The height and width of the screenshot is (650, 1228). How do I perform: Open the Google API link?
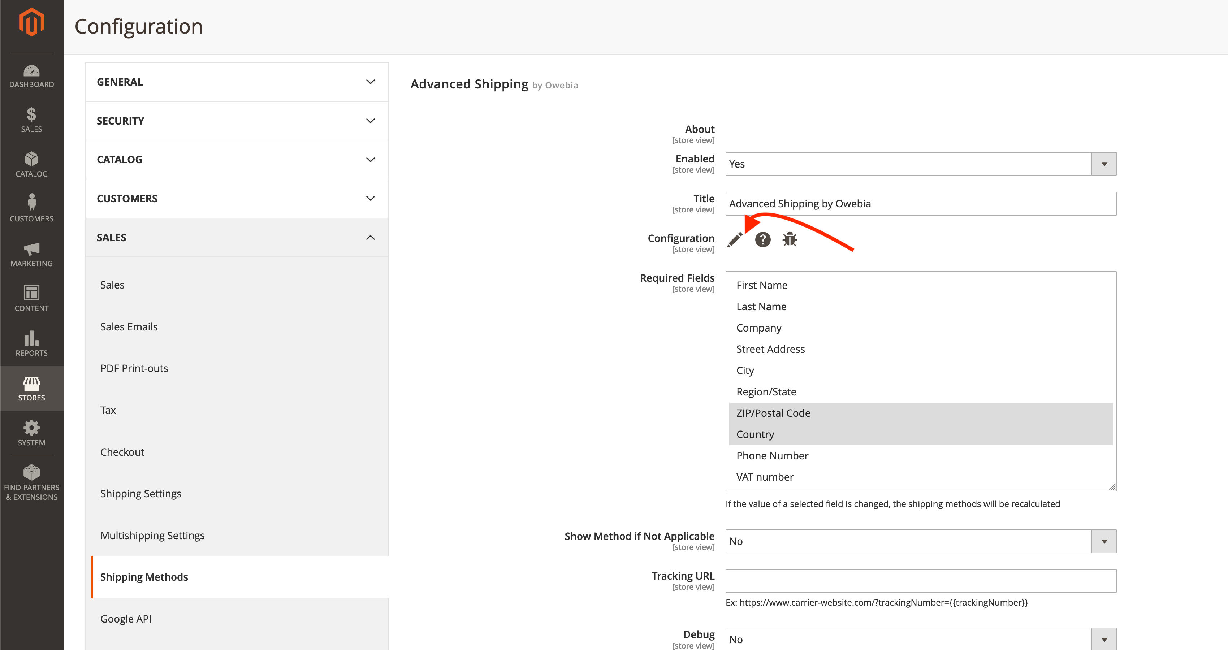pyautogui.click(x=126, y=619)
